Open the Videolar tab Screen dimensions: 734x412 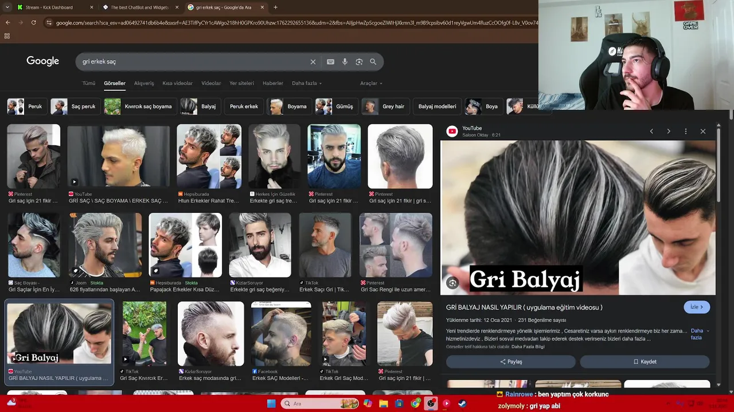point(211,83)
